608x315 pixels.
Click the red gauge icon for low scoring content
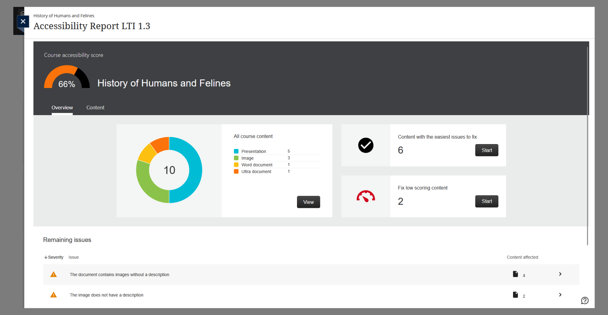click(x=366, y=196)
